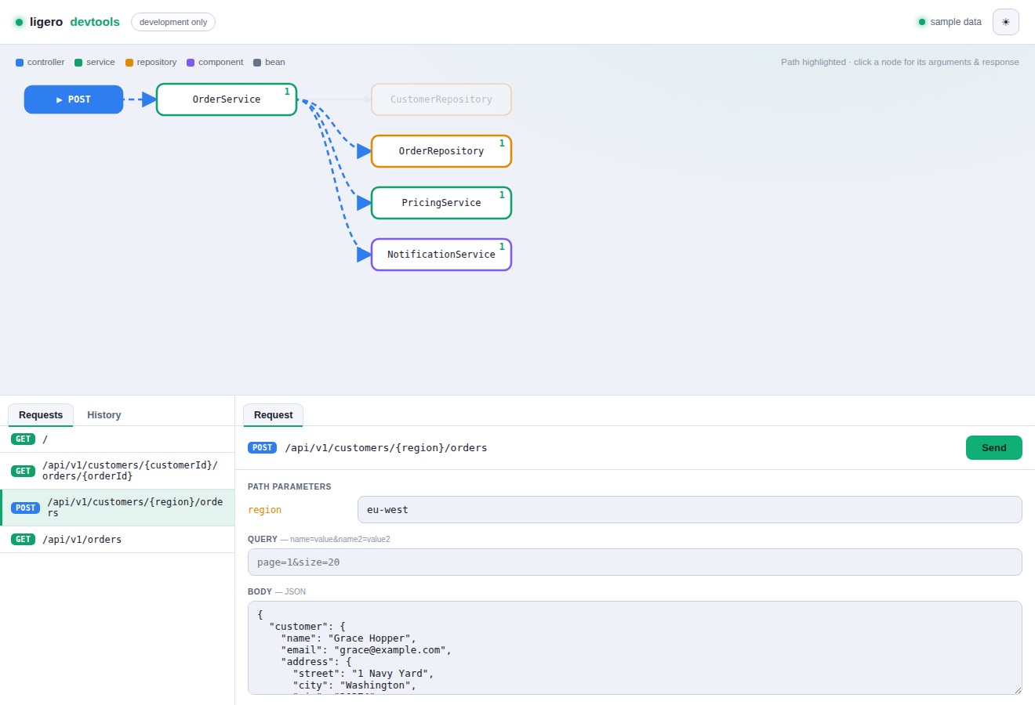Click the call-count badge on NotificationService
Viewport: 1035px width, 705px height.
click(502, 247)
